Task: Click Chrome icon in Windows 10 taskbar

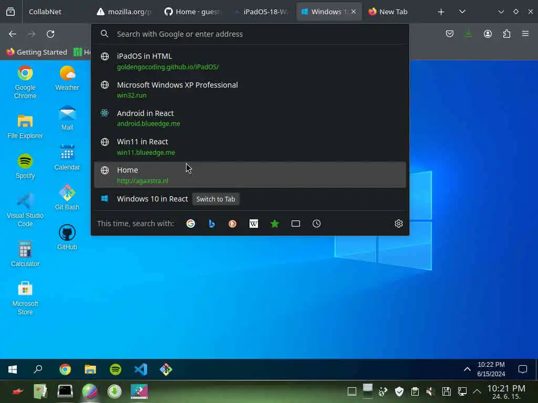Action: 65,369
